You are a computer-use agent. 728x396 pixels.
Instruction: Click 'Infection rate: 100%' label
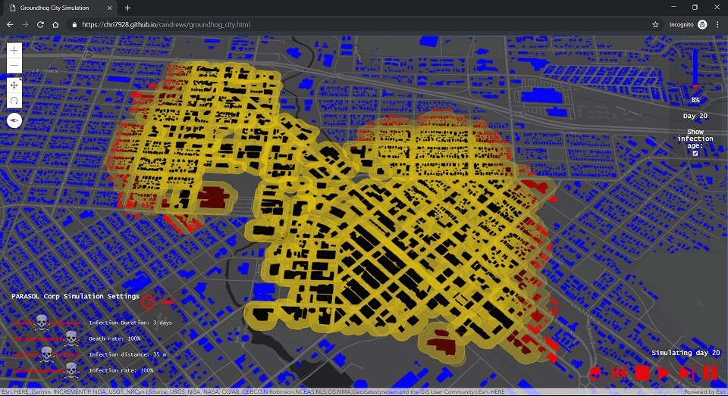121,370
